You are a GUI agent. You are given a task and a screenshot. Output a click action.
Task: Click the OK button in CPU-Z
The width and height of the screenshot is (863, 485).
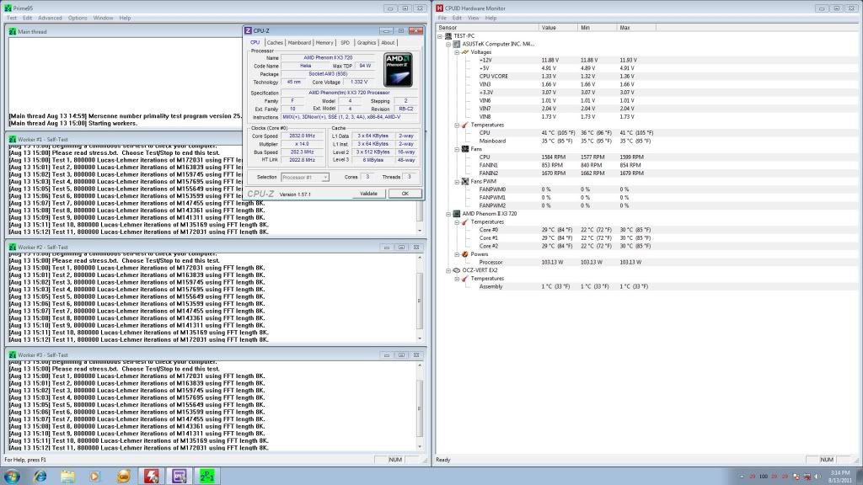pos(405,194)
